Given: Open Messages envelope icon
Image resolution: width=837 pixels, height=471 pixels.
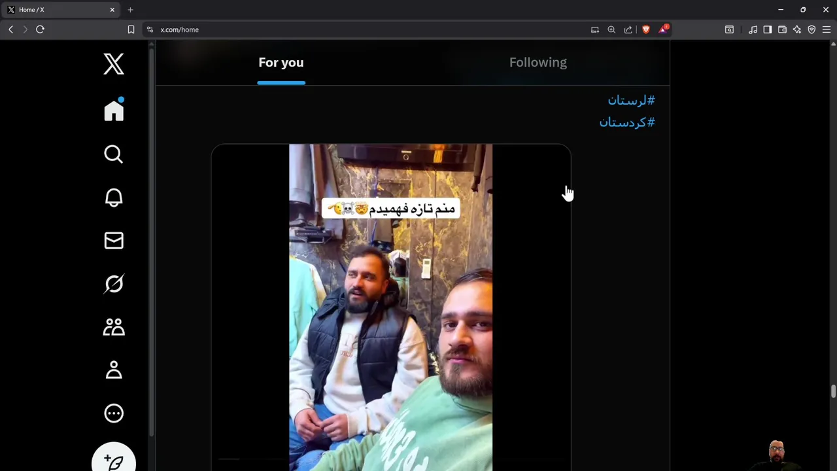Looking at the screenshot, I should [x=114, y=241].
